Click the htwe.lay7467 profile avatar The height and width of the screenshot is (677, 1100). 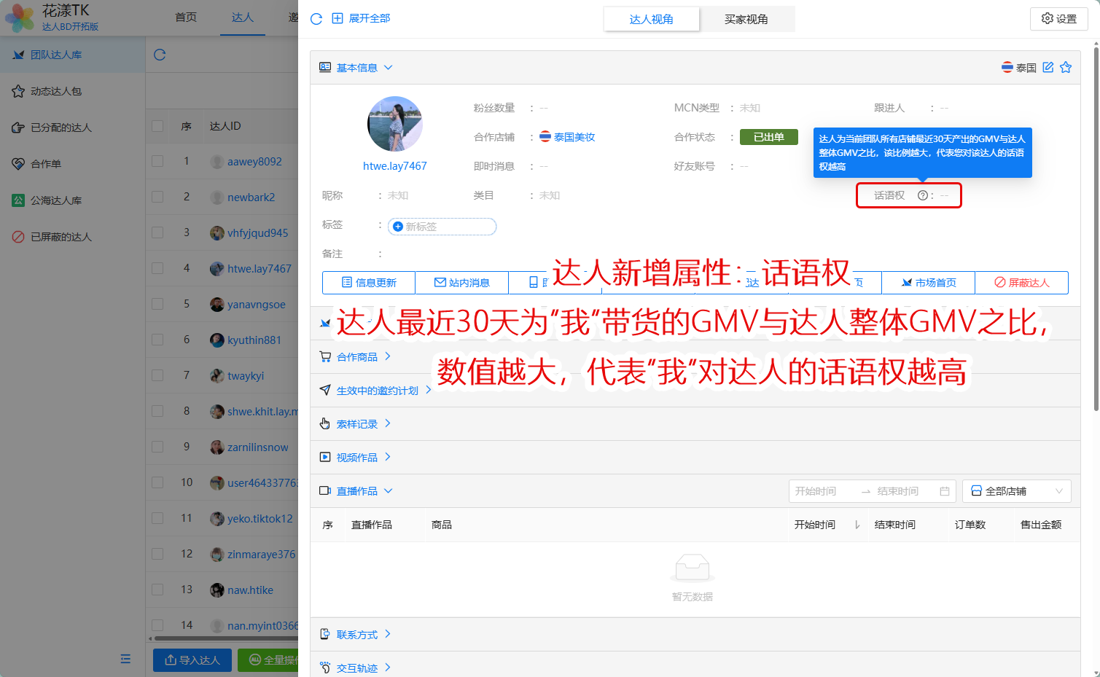394,125
